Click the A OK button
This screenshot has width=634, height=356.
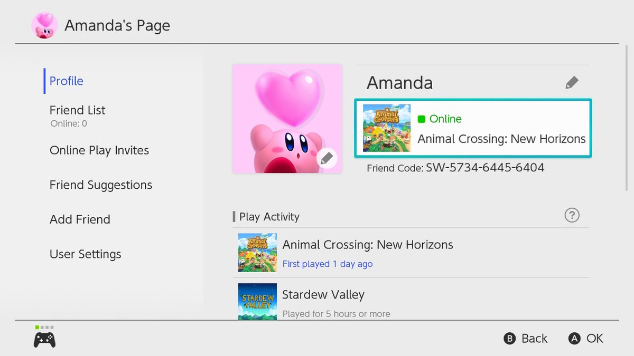586,339
